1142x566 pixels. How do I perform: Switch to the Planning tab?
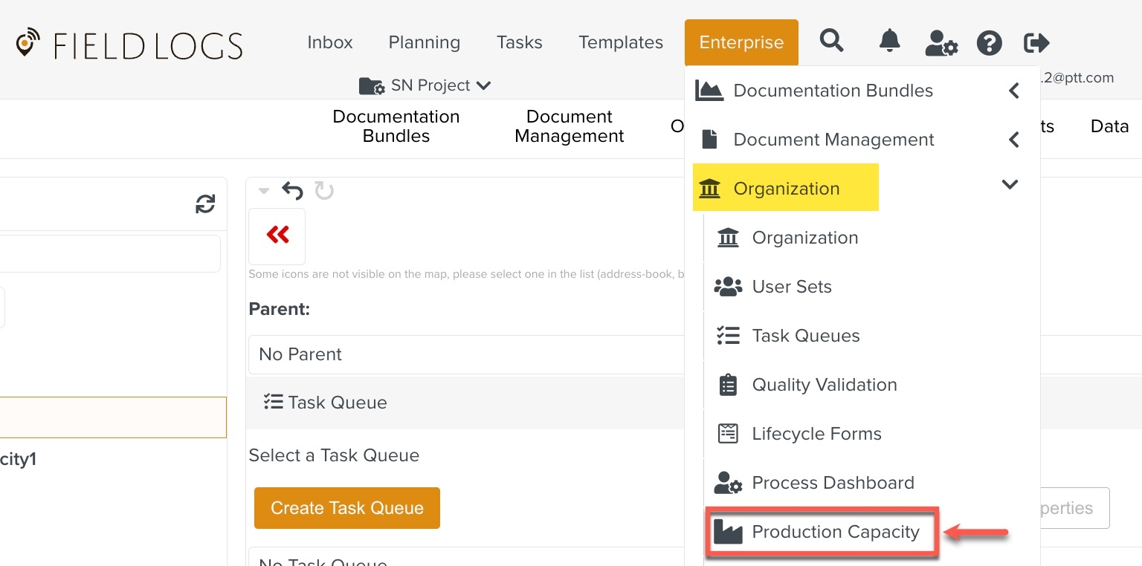point(424,43)
